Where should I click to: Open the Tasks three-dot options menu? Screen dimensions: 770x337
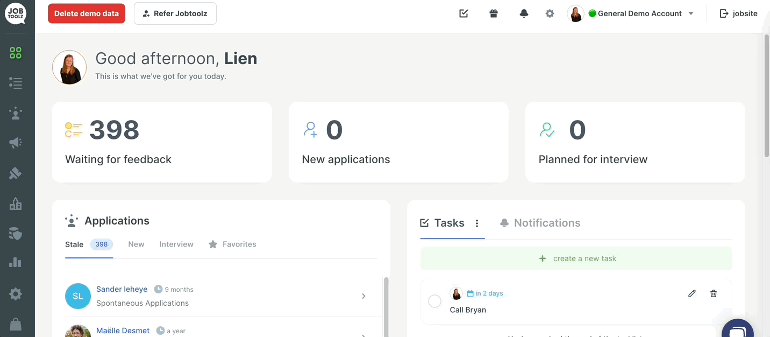coord(477,223)
